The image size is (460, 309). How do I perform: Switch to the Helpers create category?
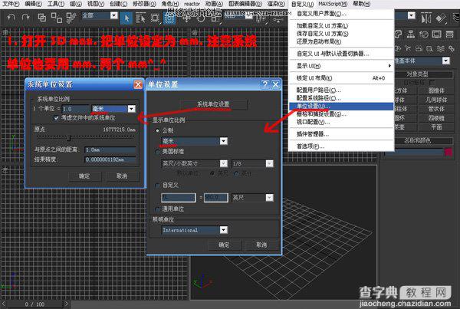click(430, 48)
